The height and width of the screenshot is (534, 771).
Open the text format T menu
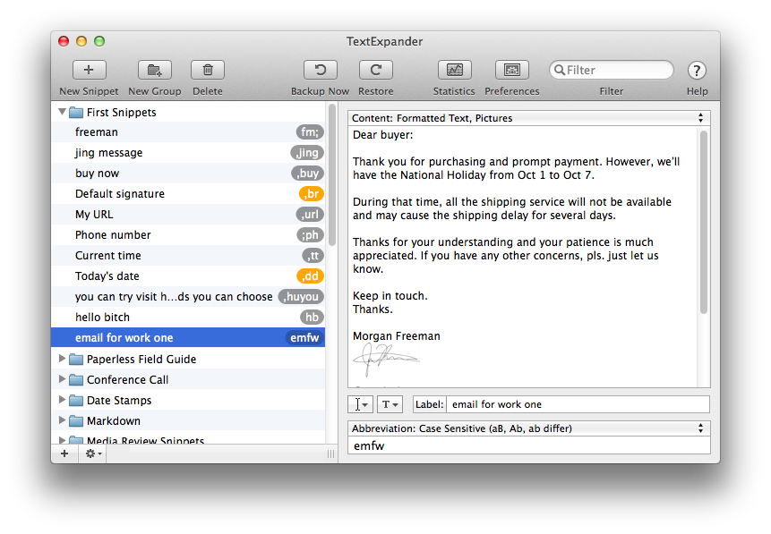click(x=390, y=404)
